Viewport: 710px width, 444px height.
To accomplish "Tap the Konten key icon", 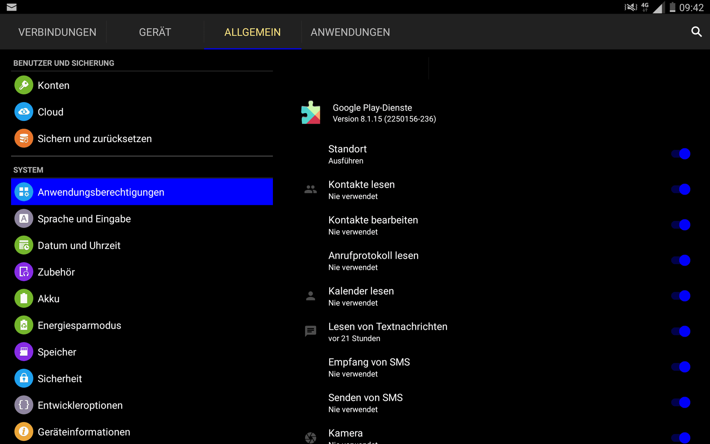I will click(24, 85).
